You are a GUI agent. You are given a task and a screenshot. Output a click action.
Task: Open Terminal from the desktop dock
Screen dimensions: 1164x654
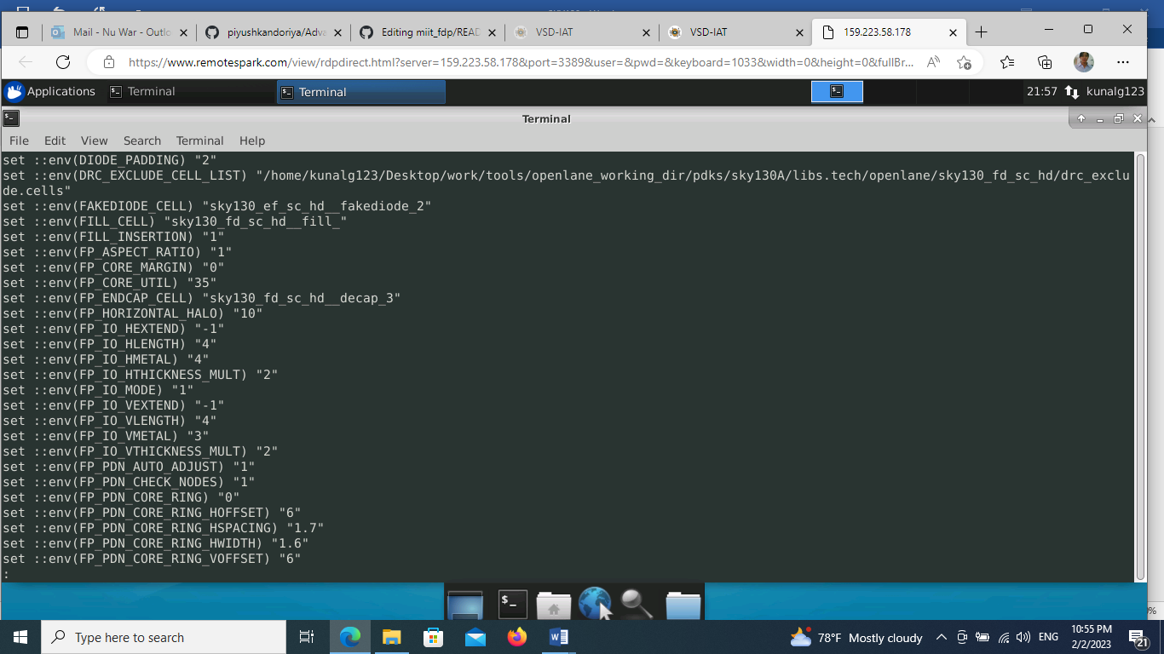[x=512, y=602]
